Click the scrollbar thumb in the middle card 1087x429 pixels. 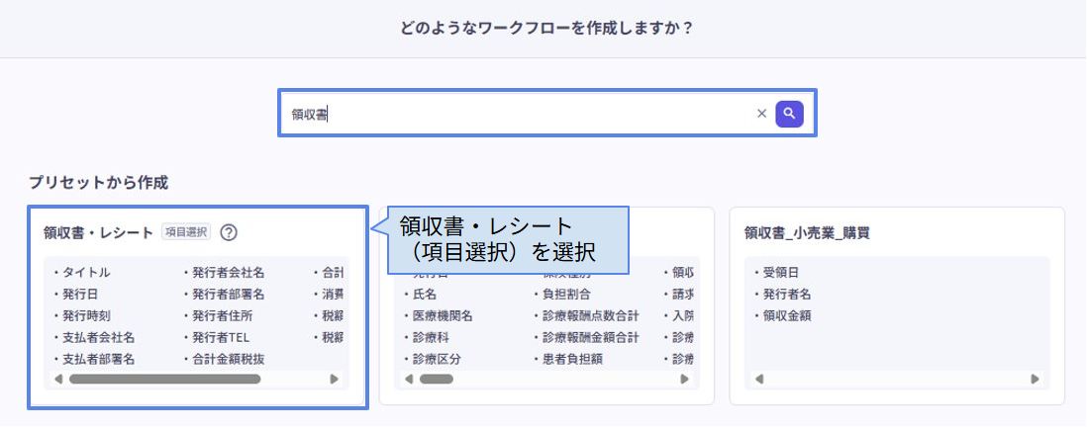pos(436,379)
